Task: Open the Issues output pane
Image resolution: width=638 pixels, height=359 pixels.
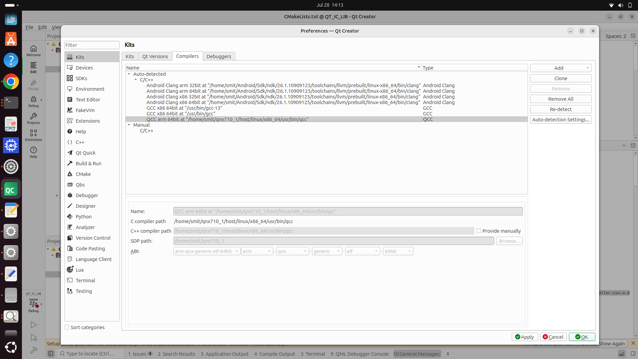Action: coord(140,354)
